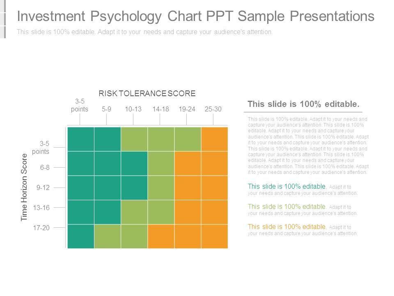Select the subtitle text below the title
394x296 pixels.
point(144,32)
